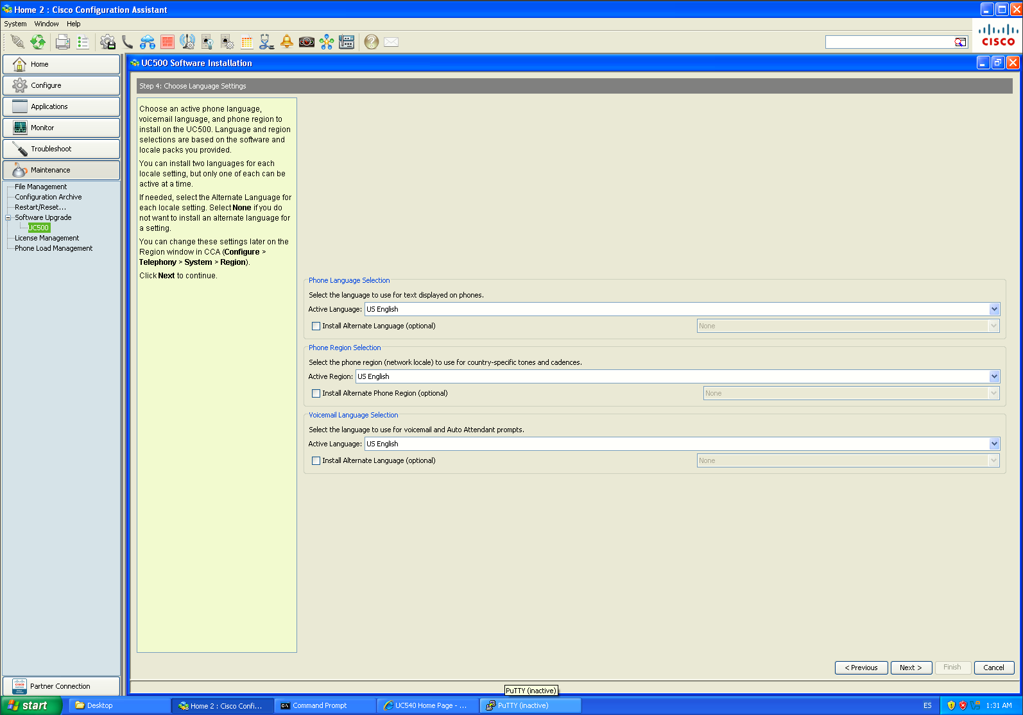1023x715 pixels.
Task: Click the envelope feedback icon
Action: coord(391,42)
